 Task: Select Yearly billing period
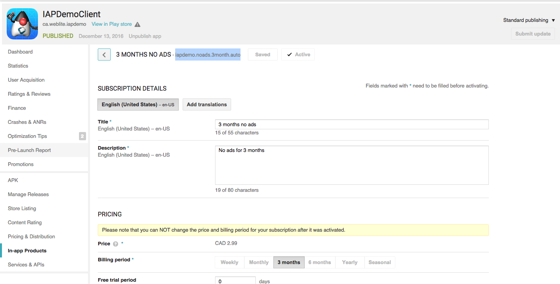pyautogui.click(x=349, y=262)
